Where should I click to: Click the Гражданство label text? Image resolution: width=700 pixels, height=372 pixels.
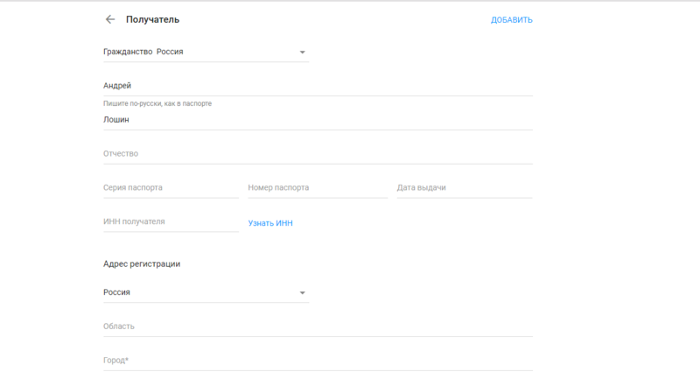pyautogui.click(x=128, y=52)
